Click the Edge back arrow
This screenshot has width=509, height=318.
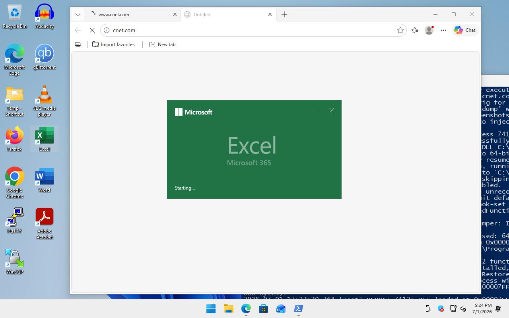click(78, 30)
